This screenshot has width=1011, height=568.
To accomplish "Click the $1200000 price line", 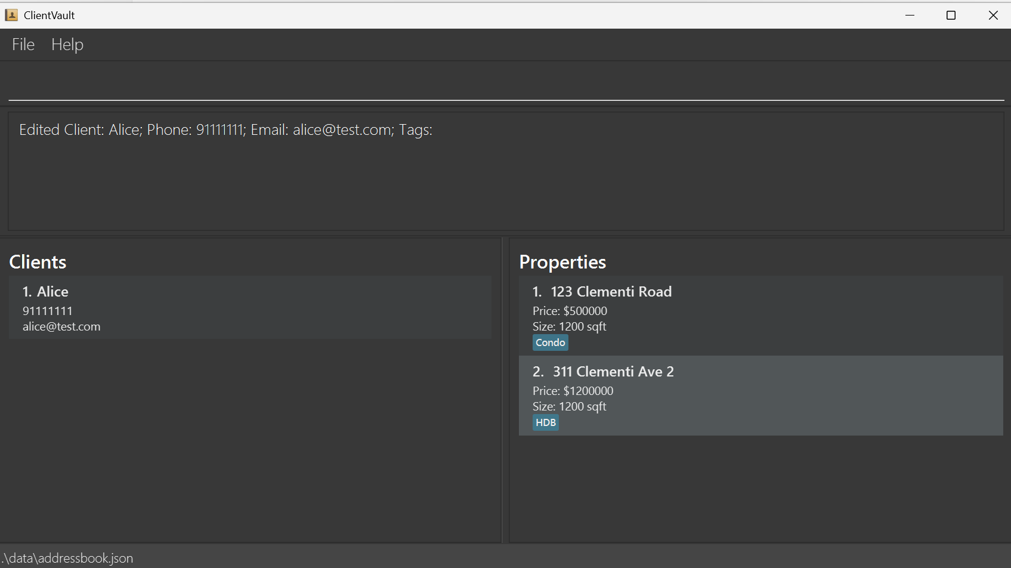I will pos(573,391).
